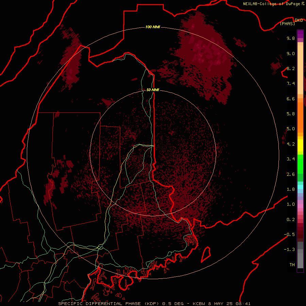The width and height of the screenshot is (306, 306).
Task: Click the 2.6 scale value
Action: point(291,174)
